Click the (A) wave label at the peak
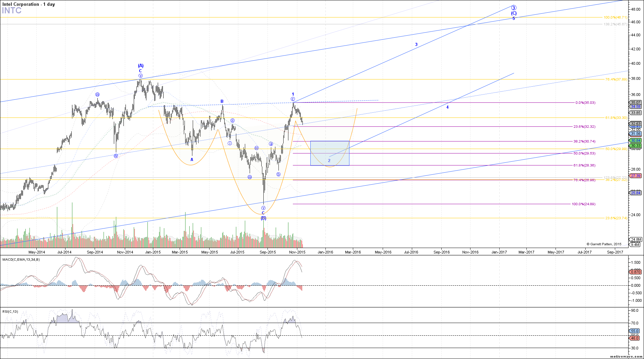This screenshot has width=644, height=359. [141, 65]
